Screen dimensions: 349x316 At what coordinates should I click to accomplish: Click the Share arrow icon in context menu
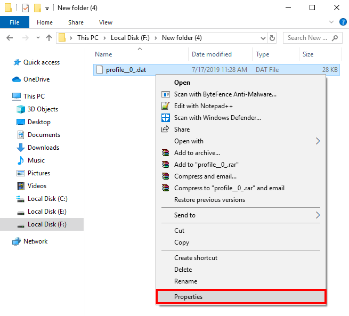pos(165,129)
